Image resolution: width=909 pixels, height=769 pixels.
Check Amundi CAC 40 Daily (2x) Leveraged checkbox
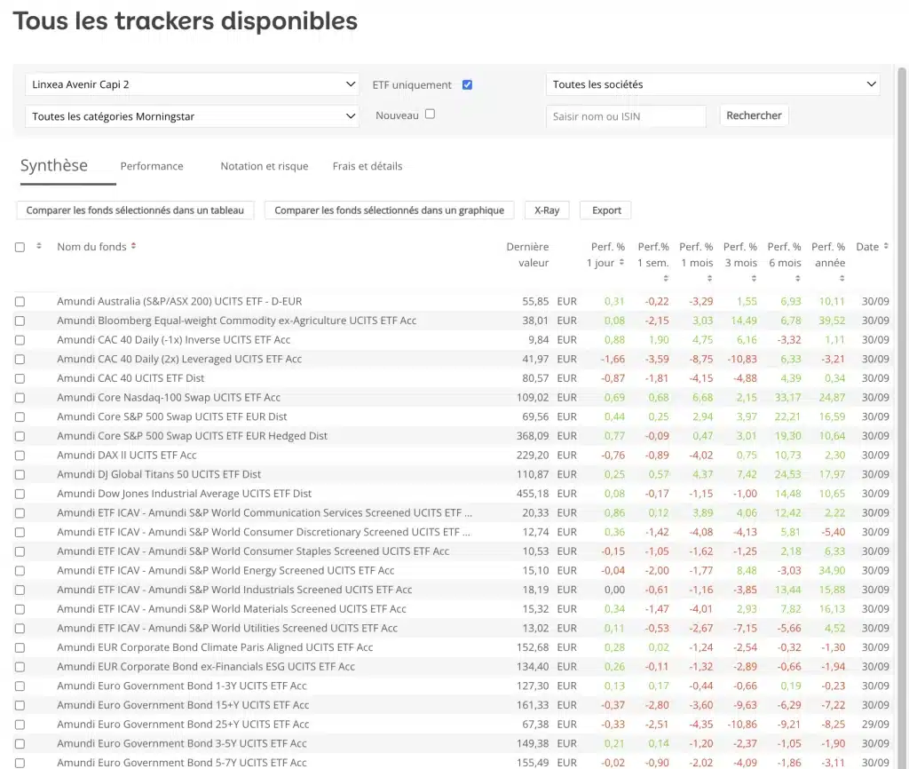pos(20,359)
